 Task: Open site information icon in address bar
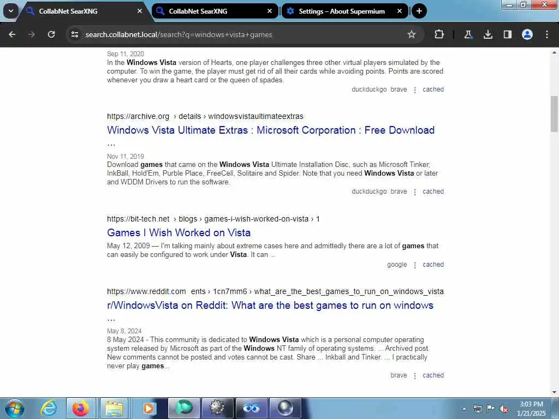(x=74, y=34)
